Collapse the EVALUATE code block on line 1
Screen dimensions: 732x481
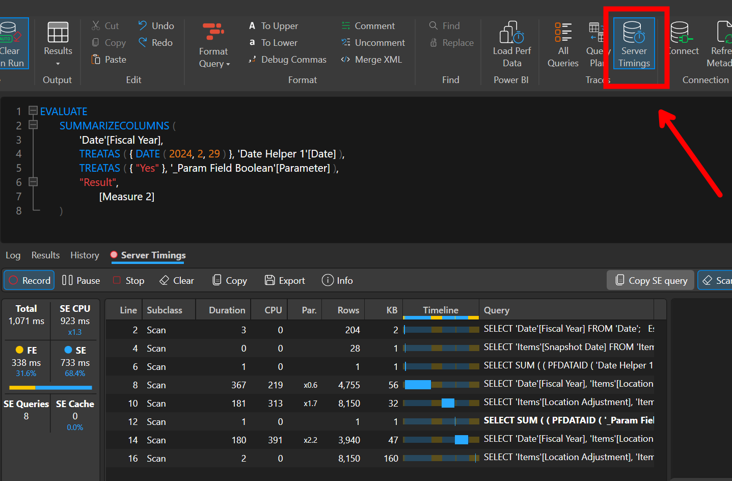point(33,111)
